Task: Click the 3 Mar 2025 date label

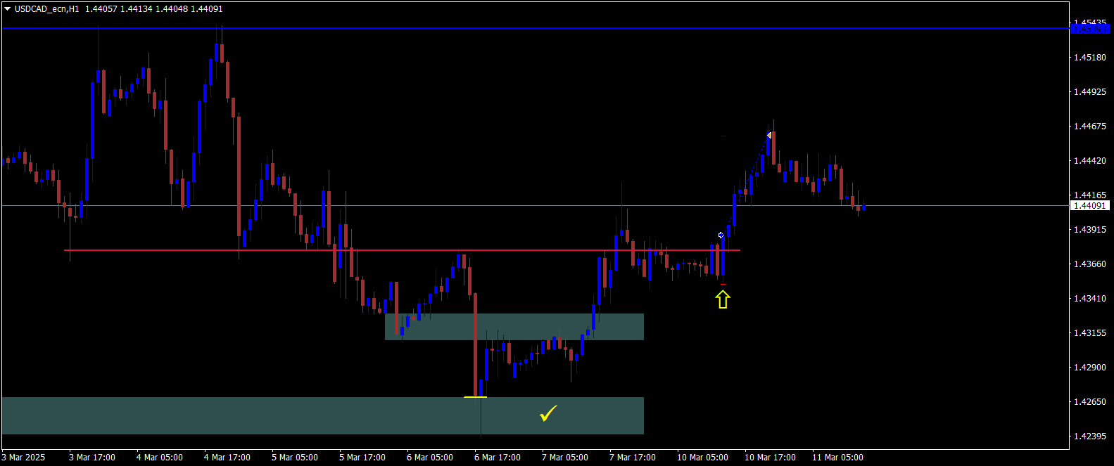Action: pos(23,458)
